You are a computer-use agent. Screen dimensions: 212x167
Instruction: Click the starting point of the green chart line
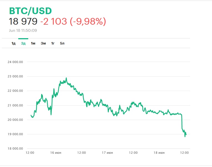tap(31, 115)
